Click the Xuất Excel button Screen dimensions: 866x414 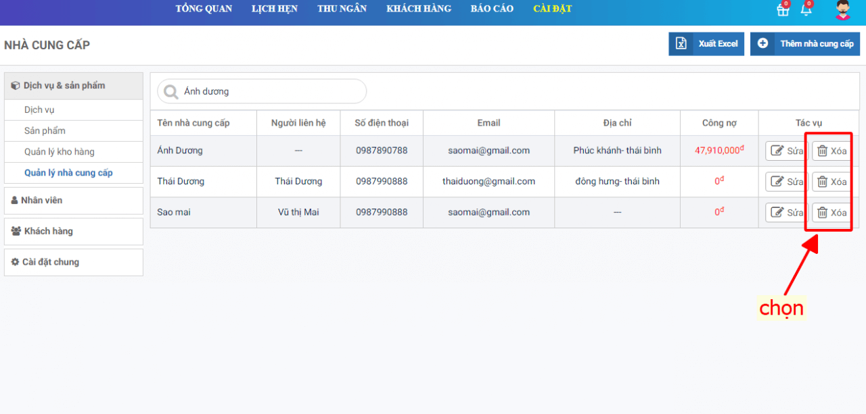coord(706,44)
